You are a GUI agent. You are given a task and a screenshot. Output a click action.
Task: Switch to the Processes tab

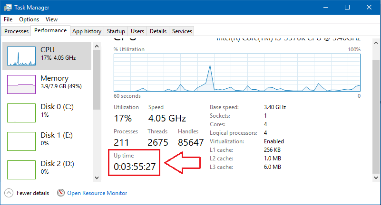(16, 31)
